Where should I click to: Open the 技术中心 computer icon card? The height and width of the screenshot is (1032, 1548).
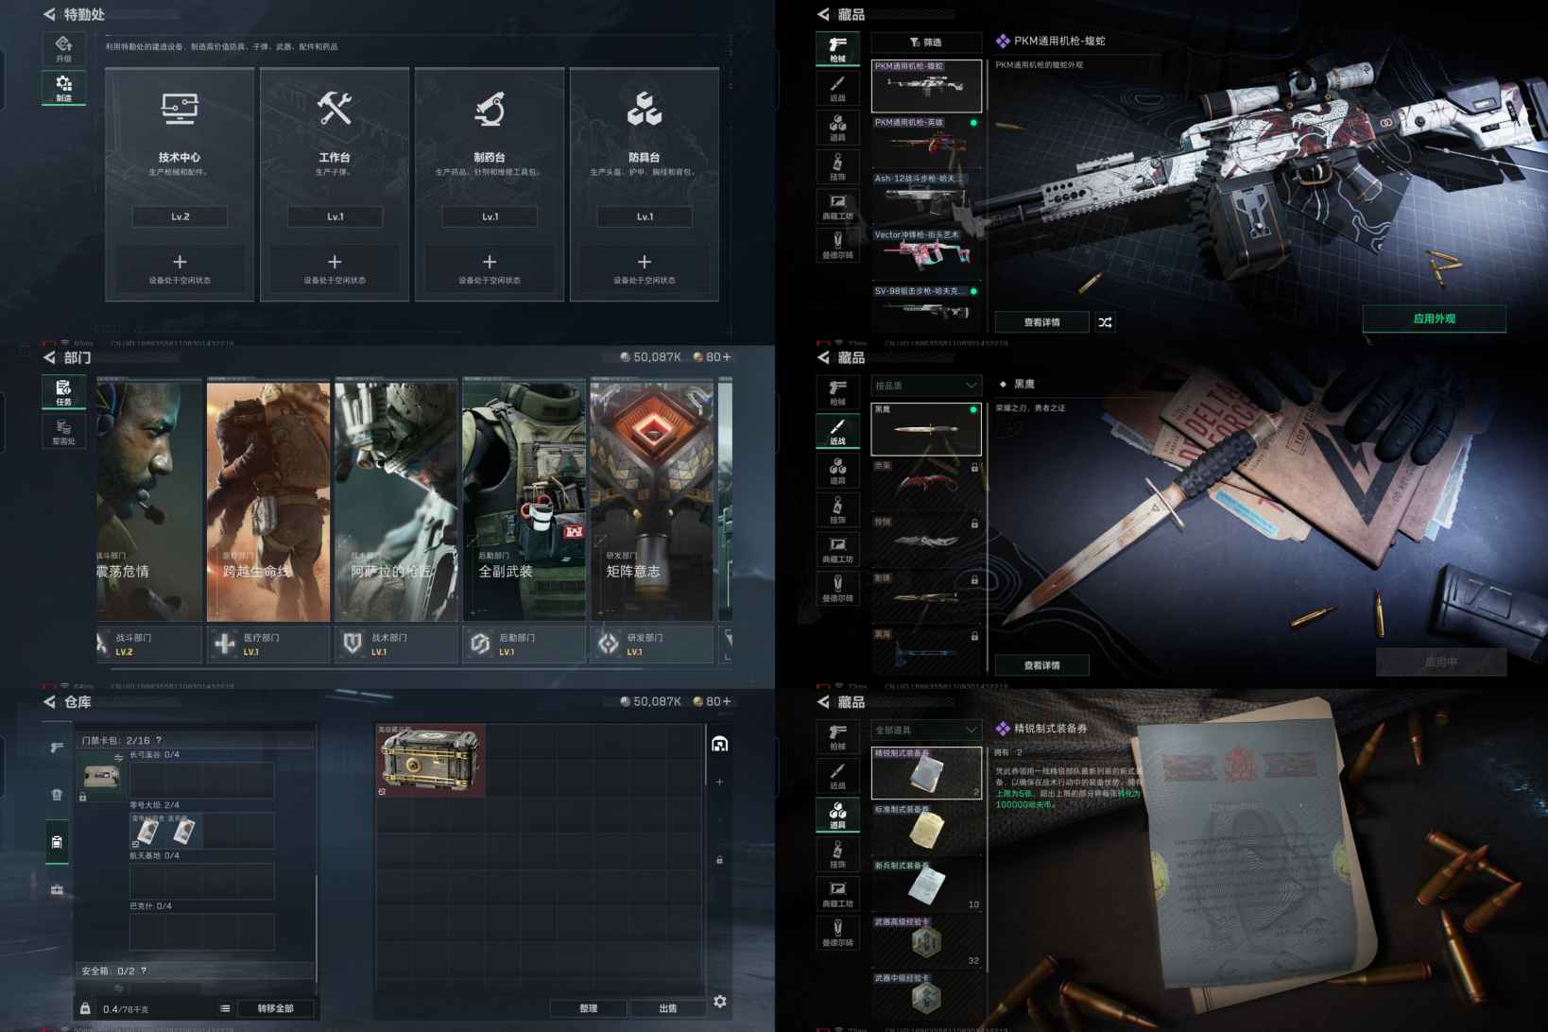point(180,110)
